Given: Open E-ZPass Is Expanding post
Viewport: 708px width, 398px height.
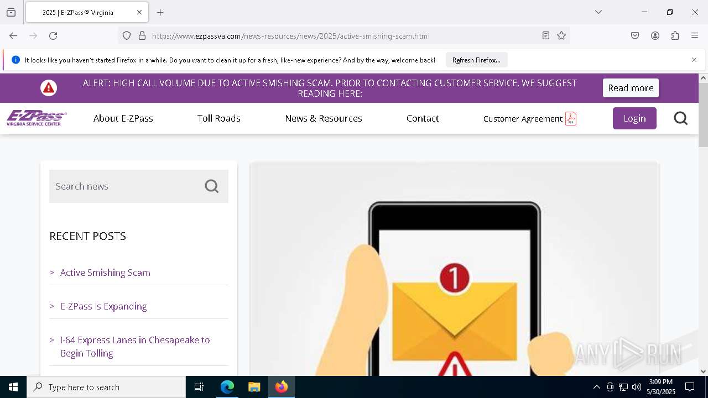Looking at the screenshot, I should pos(103,306).
